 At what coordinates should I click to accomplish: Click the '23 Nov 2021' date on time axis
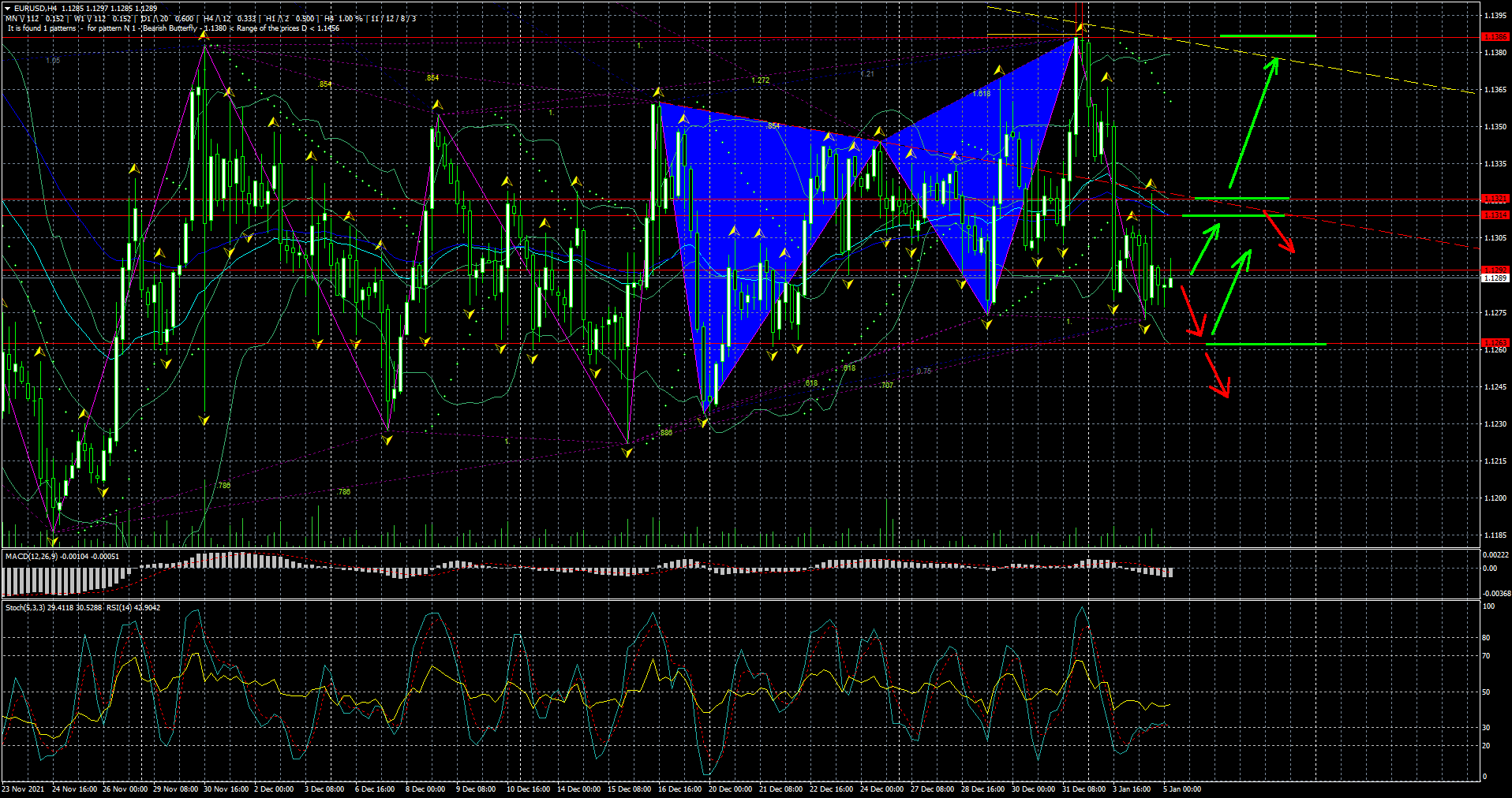[x=24, y=789]
